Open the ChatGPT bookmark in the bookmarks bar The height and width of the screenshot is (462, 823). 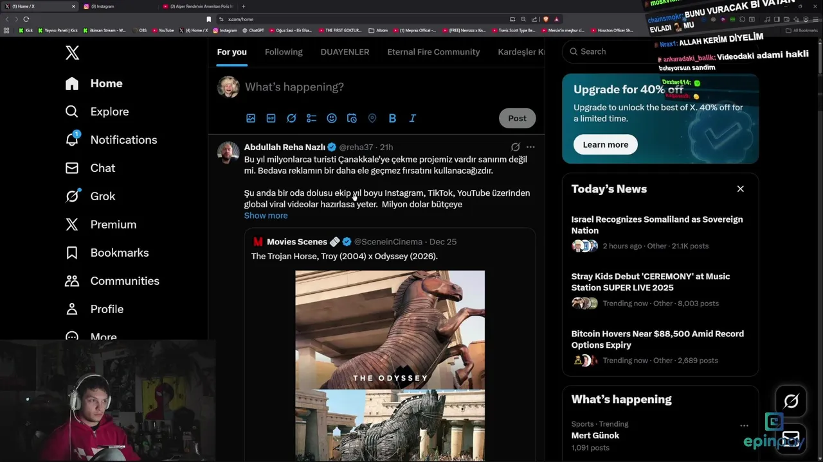click(253, 30)
